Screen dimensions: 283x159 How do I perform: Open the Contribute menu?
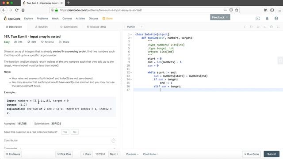click(150, 154)
